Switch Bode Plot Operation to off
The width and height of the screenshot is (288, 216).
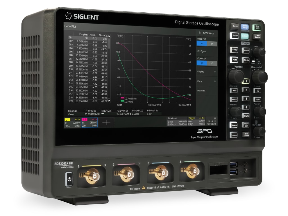coord(212,63)
